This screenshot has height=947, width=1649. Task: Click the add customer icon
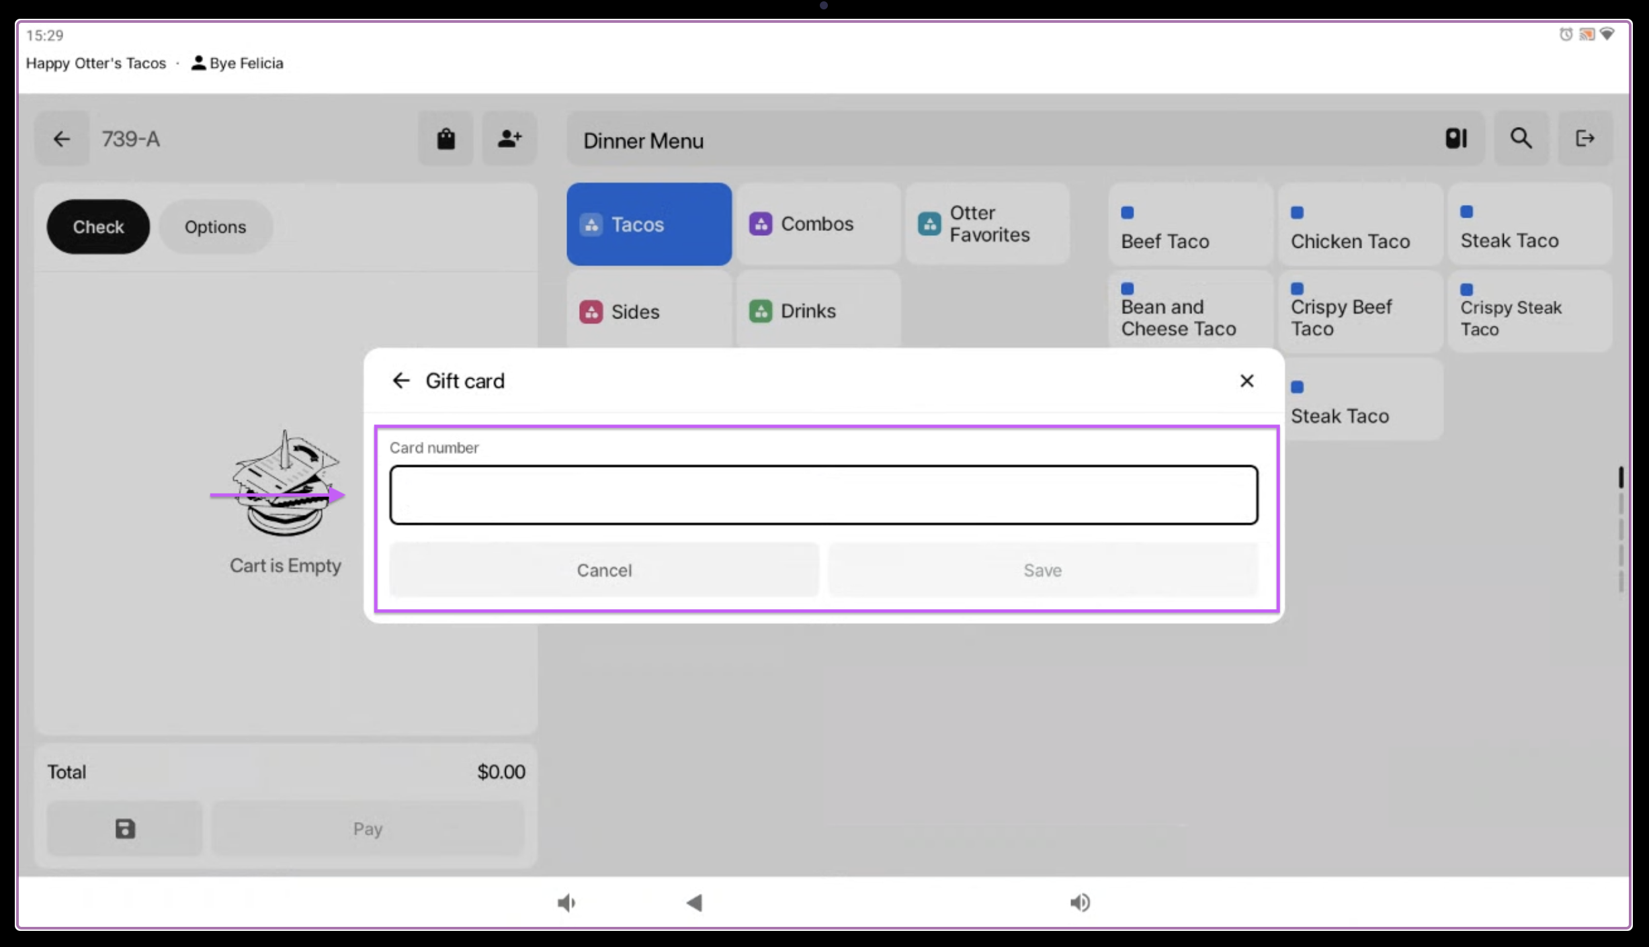click(x=509, y=139)
